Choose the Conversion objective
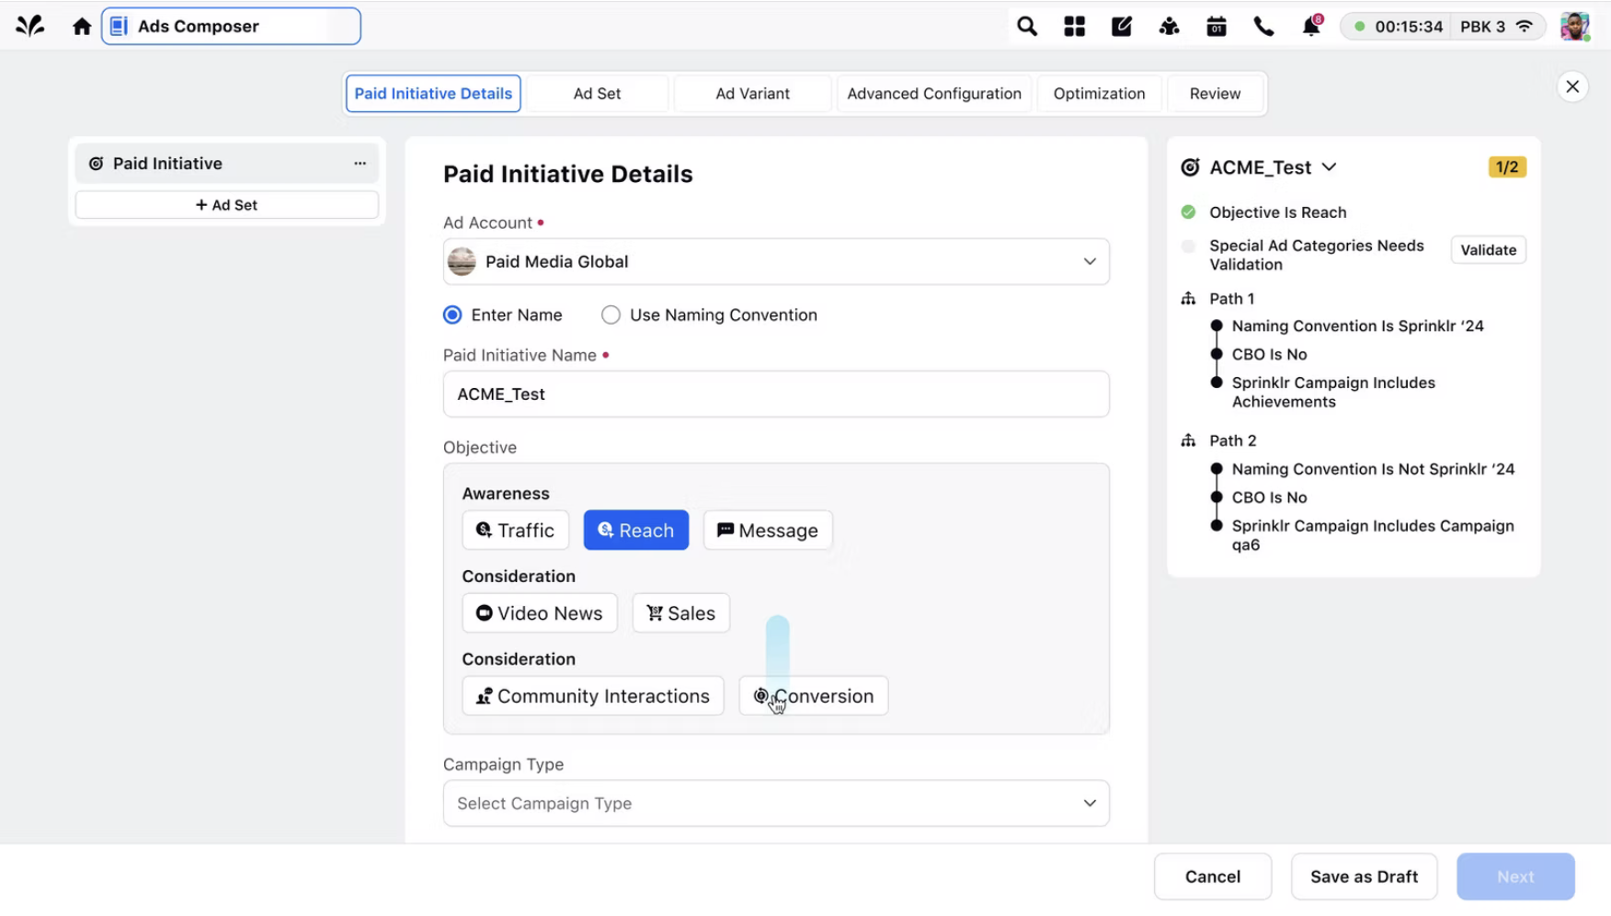Viewport: 1611px width, 916px height. point(814,695)
